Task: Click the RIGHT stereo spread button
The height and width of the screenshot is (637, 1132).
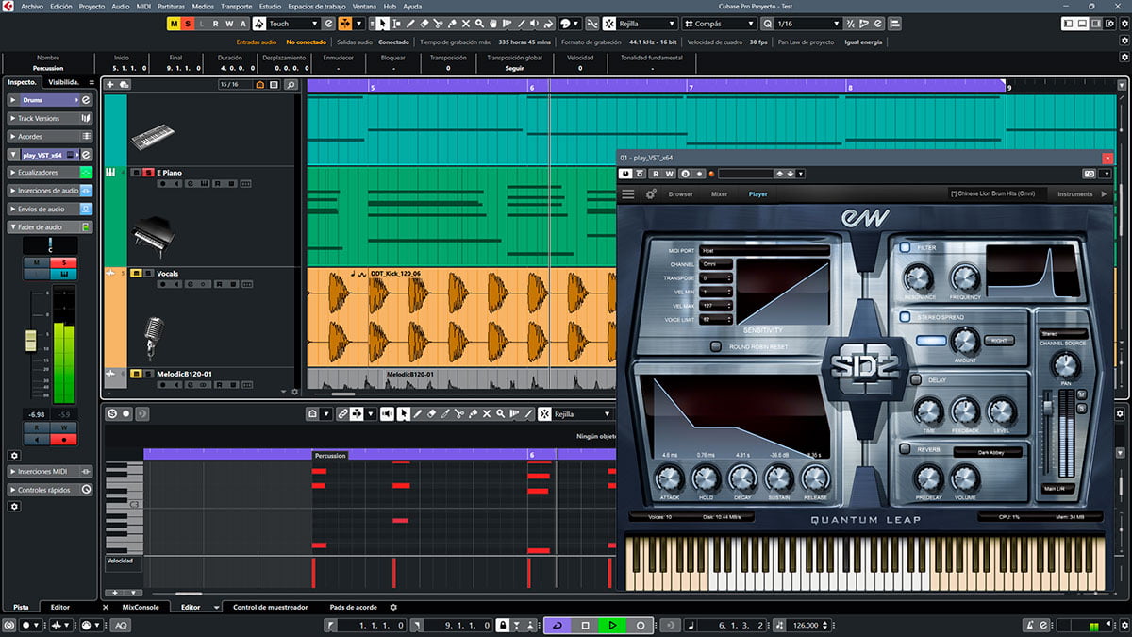Action: pyautogui.click(x=999, y=341)
